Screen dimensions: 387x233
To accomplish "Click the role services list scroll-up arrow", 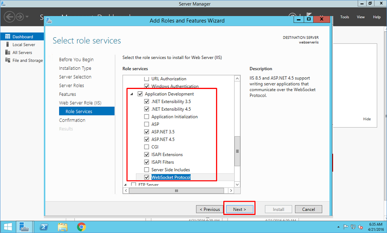I will pyautogui.click(x=237, y=79).
